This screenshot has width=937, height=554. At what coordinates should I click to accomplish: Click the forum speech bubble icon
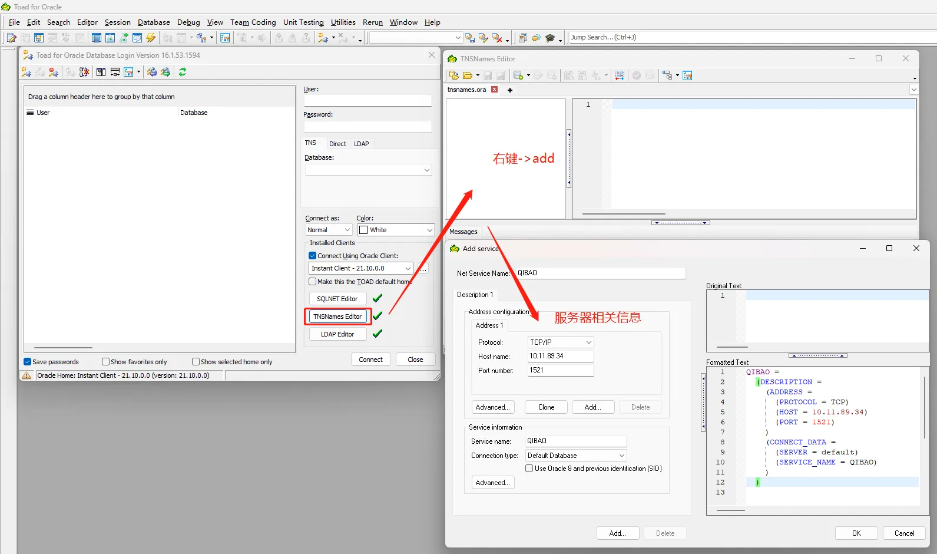[x=536, y=38]
